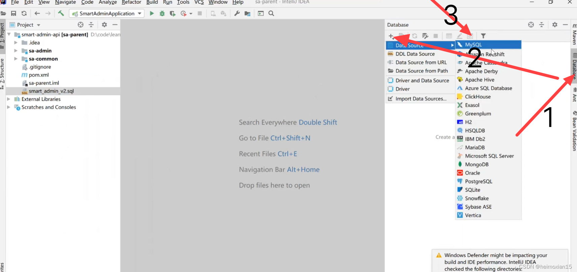Image resolution: width=577 pixels, height=272 pixels.
Task: Select the smart_admin_v2.sql file
Action: 51,91
